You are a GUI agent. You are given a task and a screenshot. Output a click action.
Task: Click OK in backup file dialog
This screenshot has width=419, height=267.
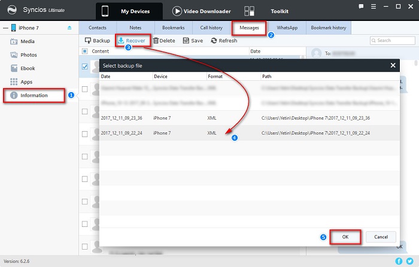(345, 237)
